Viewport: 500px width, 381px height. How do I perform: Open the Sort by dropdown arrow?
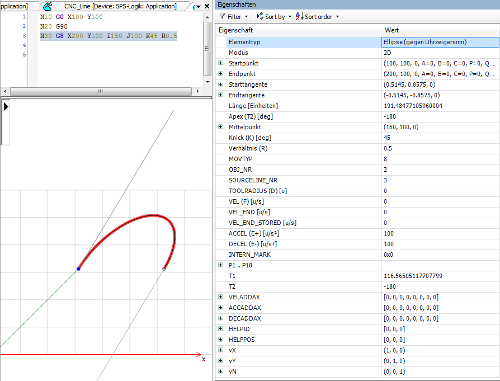(x=290, y=17)
